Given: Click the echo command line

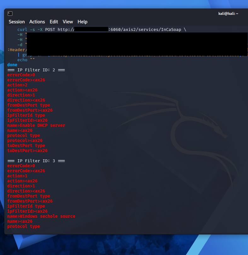Looking at the screenshot, I should tap(26, 60).
